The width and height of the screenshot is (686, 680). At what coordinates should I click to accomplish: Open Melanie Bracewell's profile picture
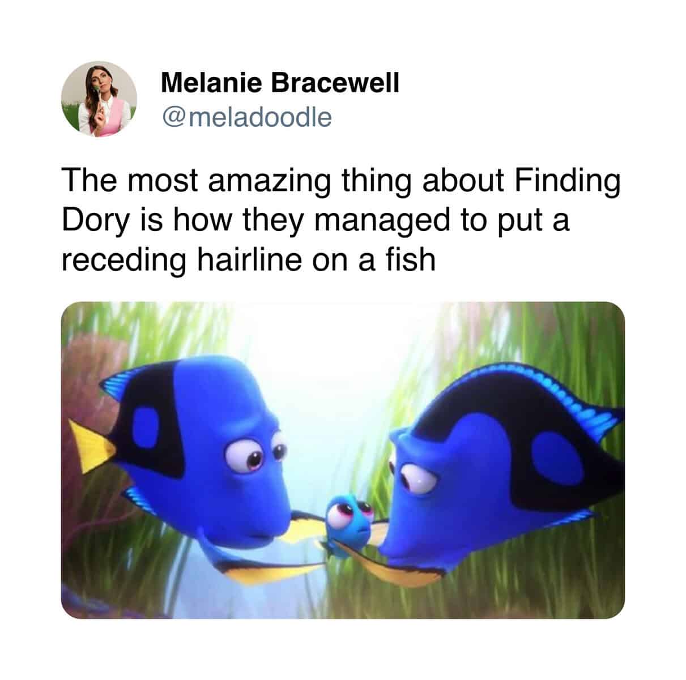(99, 100)
